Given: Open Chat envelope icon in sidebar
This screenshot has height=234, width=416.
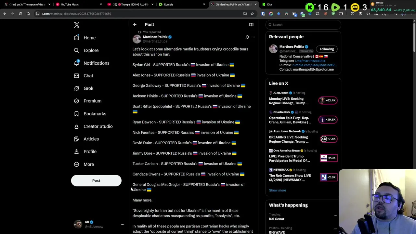Looking at the screenshot, I should coord(76,76).
